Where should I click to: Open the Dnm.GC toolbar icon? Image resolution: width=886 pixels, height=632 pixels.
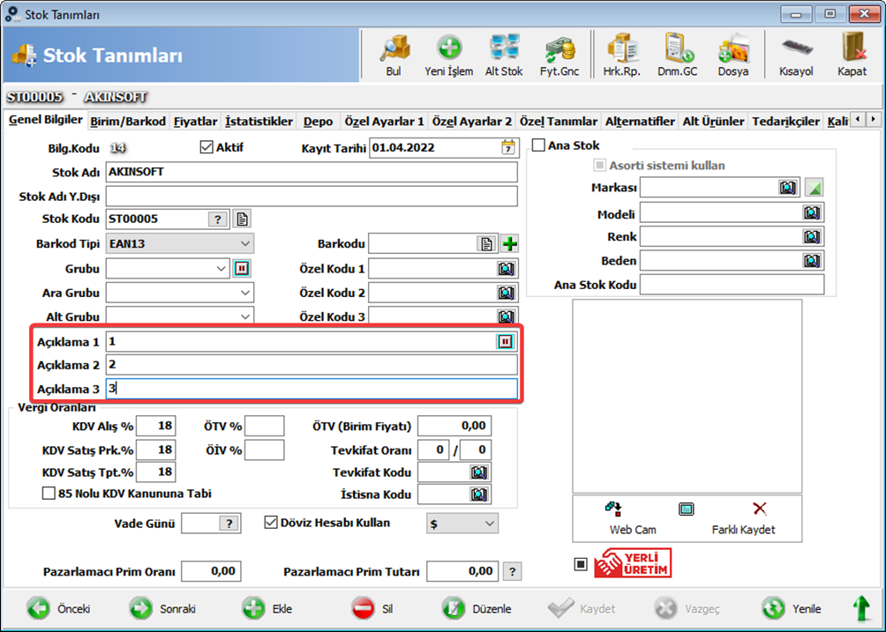pos(678,56)
